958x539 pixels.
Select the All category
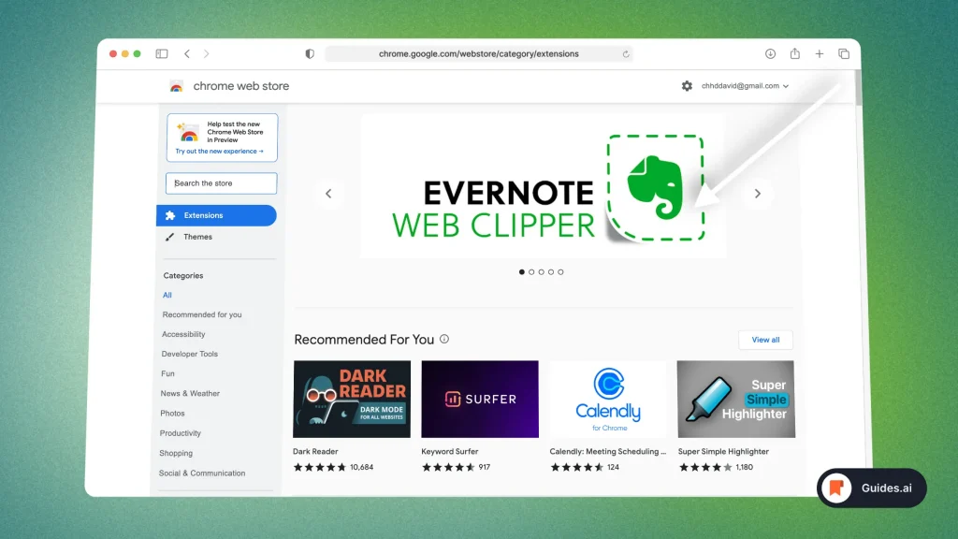pos(167,295)
